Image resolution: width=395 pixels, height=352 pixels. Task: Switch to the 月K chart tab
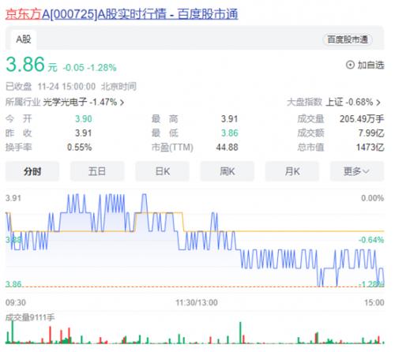pos(292,171)
